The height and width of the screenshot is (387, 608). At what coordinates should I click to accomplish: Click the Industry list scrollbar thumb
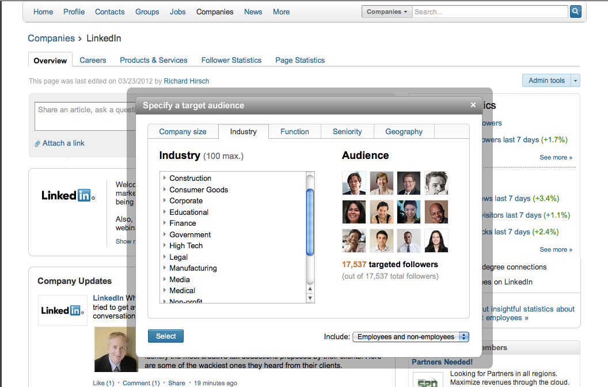click(x=310, y=222)
